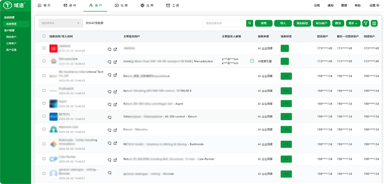This screenshot has height=184, width=384.
Task: Click into the 搜索线索名称 search field
Action: tap(224, 23)
